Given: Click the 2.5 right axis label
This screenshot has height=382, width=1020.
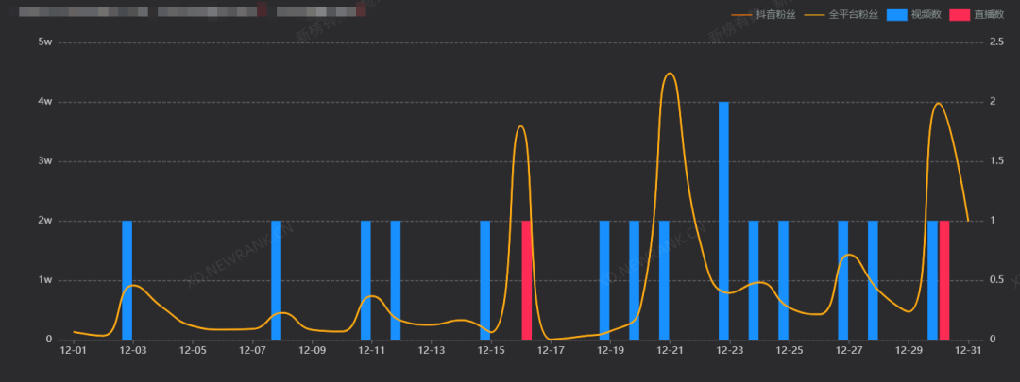Looking at the screenshot, I should click(x=996, y=42).
